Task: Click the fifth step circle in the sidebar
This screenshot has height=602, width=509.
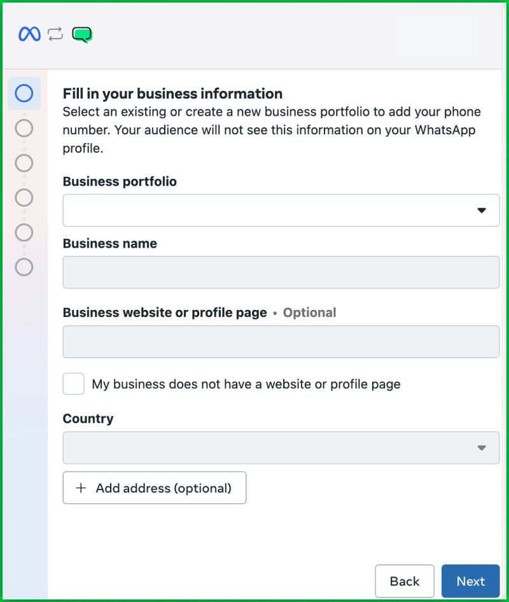Action: 24,232
